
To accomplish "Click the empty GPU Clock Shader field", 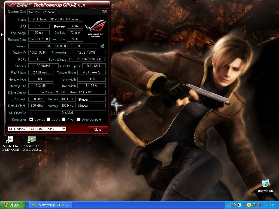I will (97, 99).
